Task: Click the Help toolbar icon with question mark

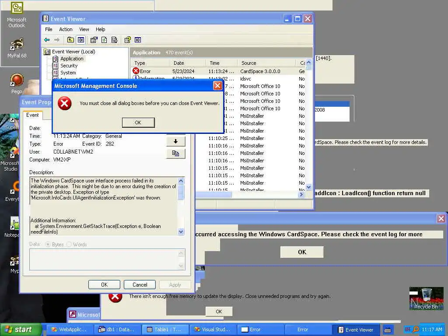Action: point(127,40)
